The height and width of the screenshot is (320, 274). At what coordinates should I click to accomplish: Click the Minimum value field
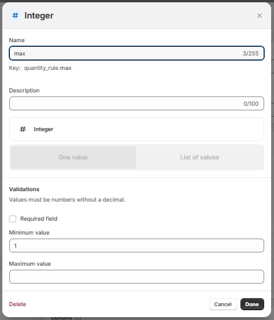click(136, 245)
